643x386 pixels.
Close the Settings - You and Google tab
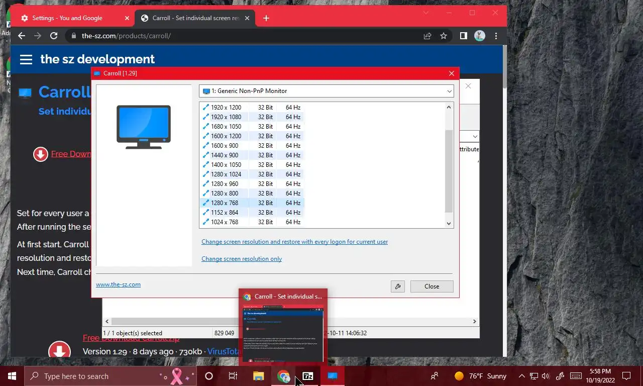point(127,18)
